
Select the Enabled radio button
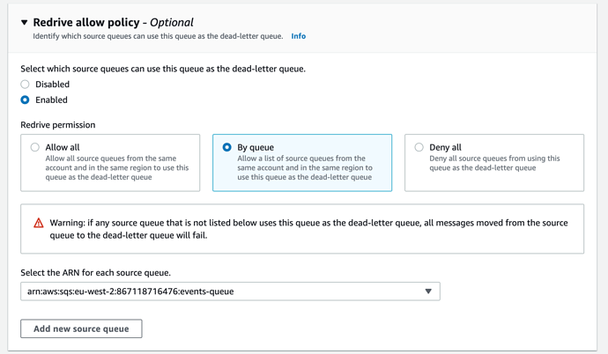[x=25, y=100]
